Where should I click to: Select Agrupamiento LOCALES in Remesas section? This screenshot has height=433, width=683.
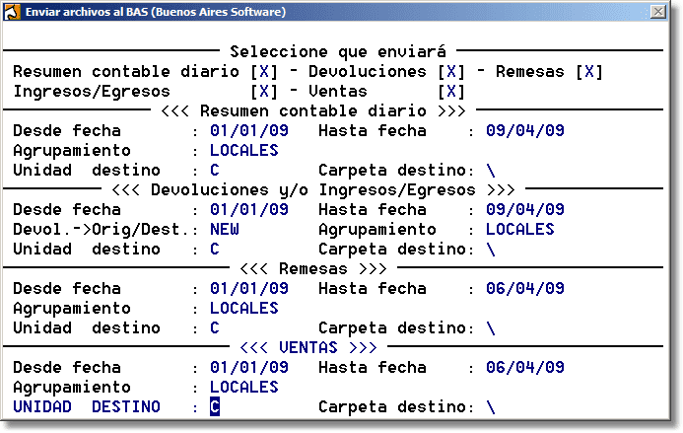[244, 309]
